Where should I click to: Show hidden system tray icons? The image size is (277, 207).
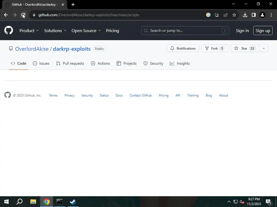coord(229,202)
